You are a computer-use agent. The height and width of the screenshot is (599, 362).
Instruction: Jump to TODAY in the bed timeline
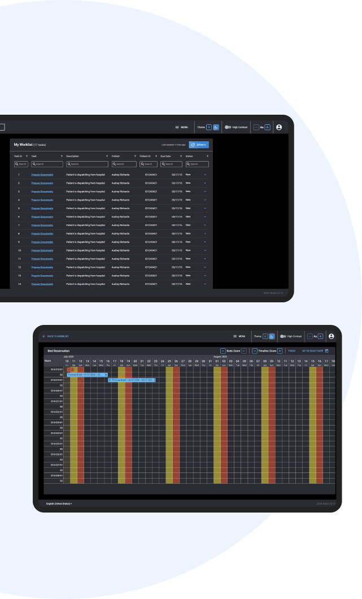(292, 351)
